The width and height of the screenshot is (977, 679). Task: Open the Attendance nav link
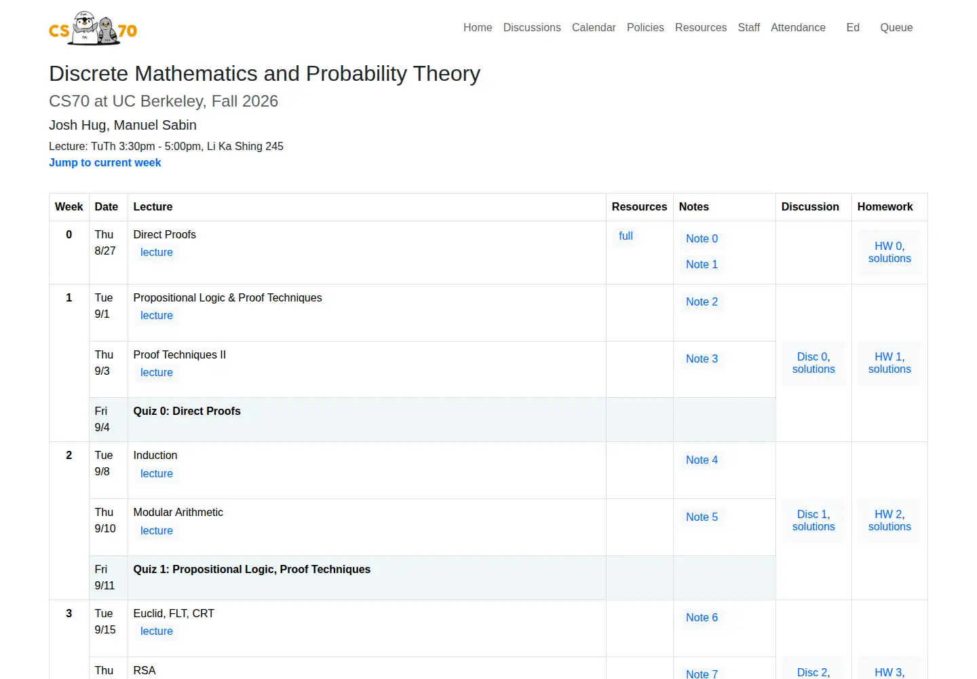(798, 27)
